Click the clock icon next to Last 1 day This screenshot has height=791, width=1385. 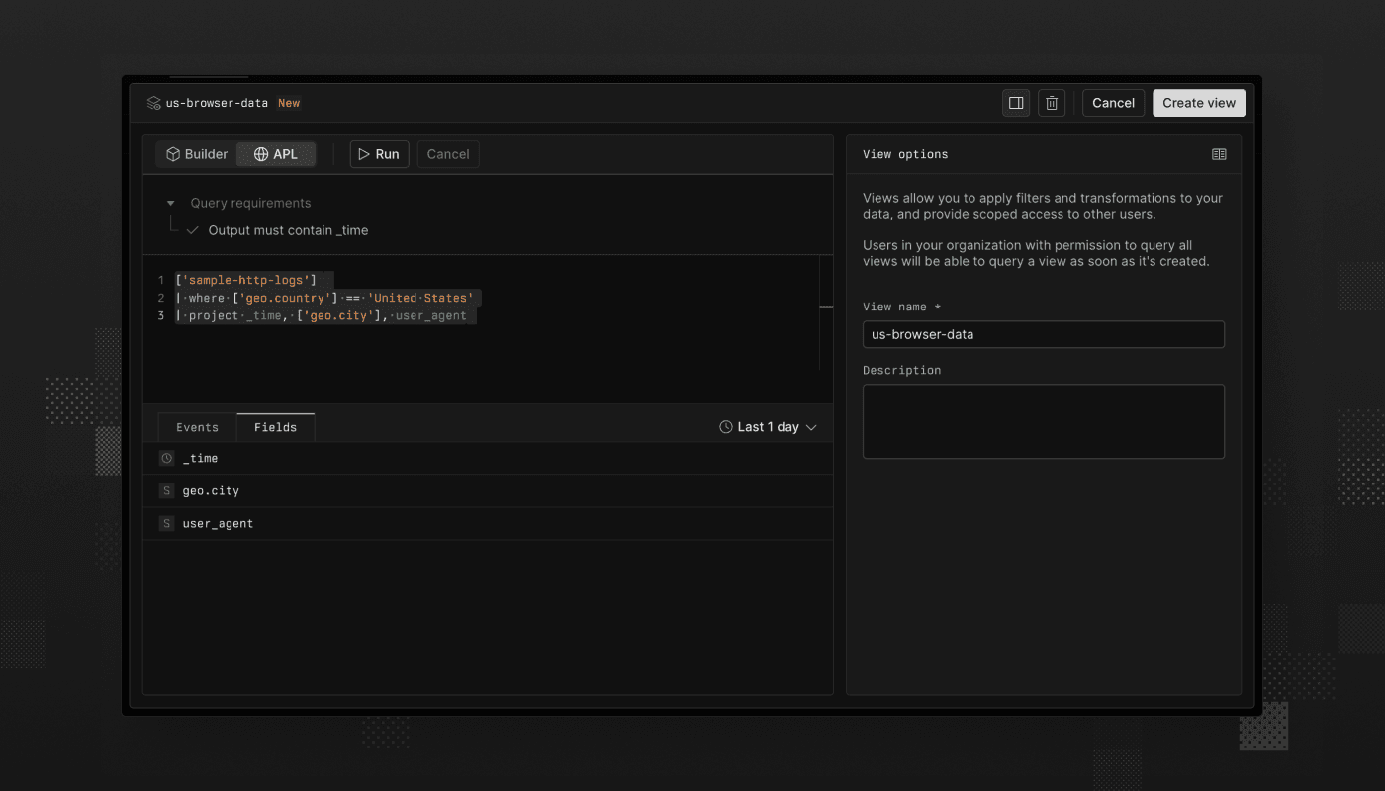(723, 426)
